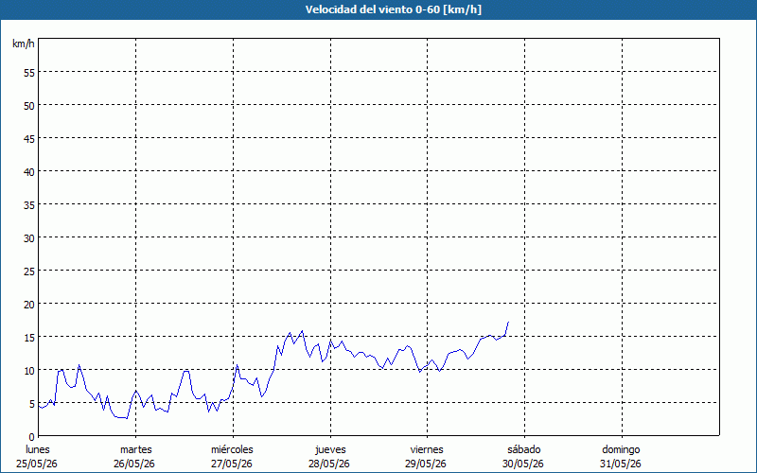This screenshot has height=473, width=757.
Task: Click the y-axis value 40
Action: click(x=29, y=172)
